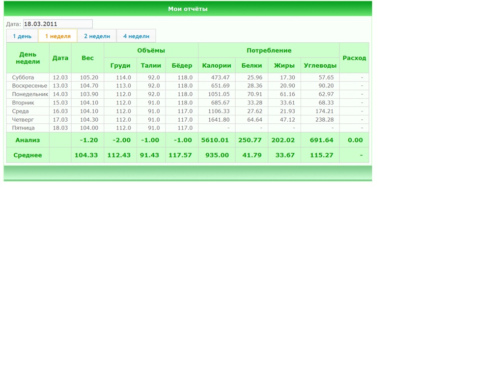Select the 'Пятница' row label

23,128
